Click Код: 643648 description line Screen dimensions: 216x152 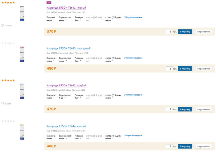(66, 12)
